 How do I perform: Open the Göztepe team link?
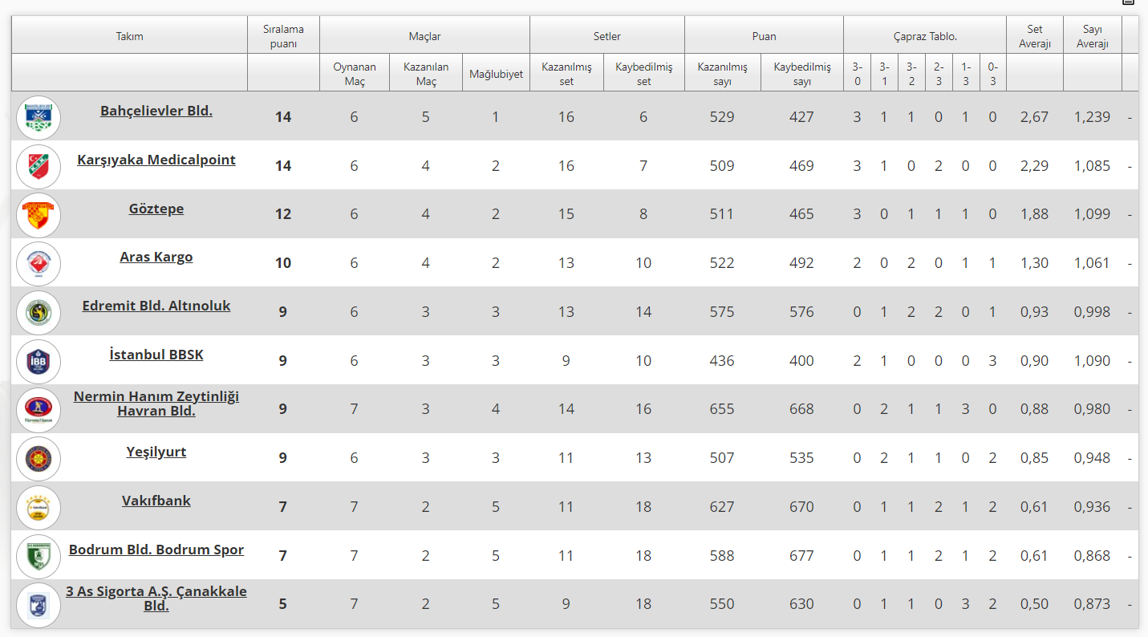tap(156, 209)
